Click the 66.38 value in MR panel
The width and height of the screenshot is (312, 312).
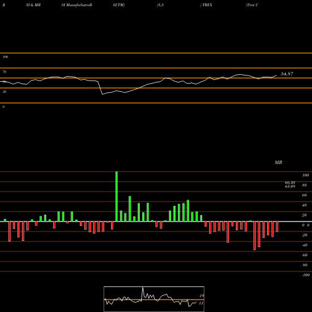pos(290,183)
